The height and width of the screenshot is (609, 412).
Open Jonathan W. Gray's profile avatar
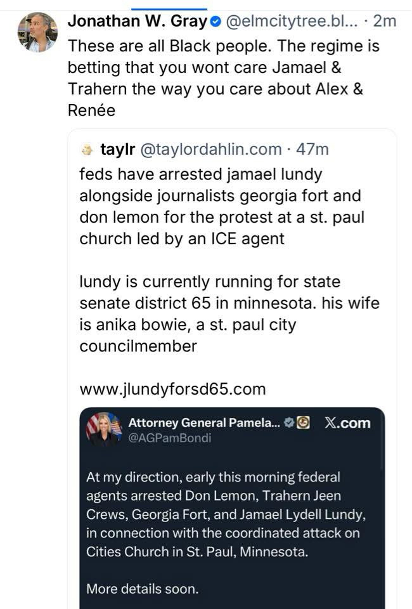[x=37, y=32]
